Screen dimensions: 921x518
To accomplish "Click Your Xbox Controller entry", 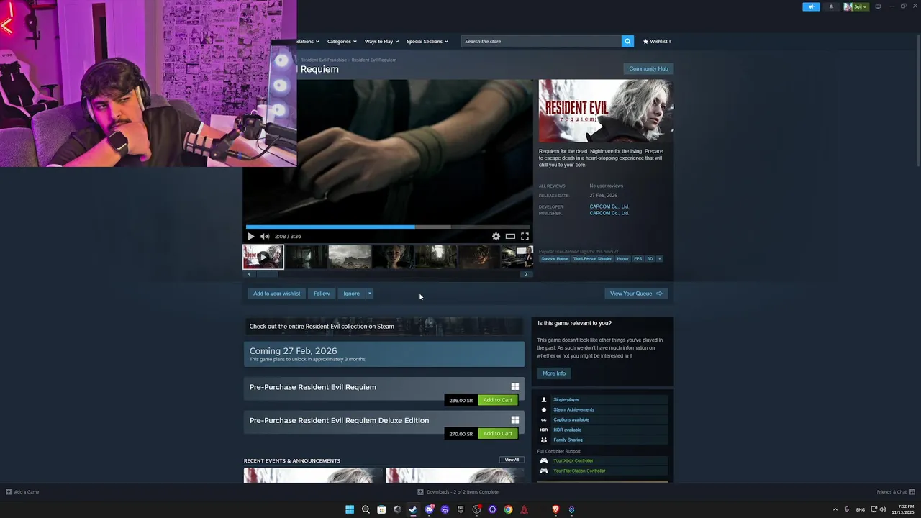I will 573,460.
